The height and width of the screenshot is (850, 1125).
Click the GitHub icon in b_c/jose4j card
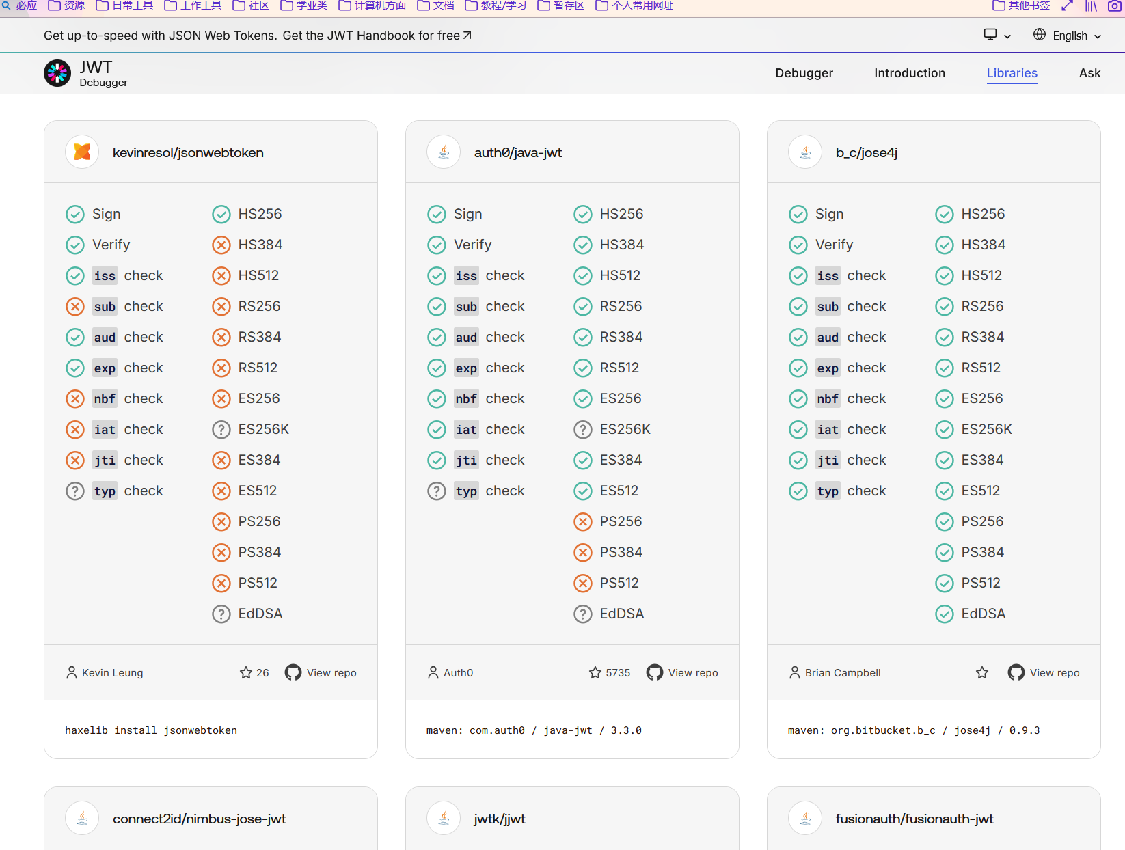[1016, 672]
